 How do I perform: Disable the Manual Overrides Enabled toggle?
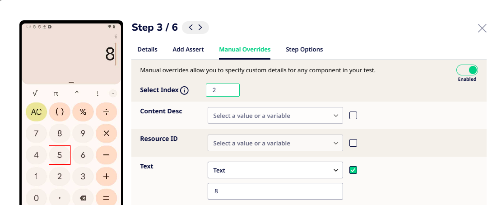[x=467, y=70]
